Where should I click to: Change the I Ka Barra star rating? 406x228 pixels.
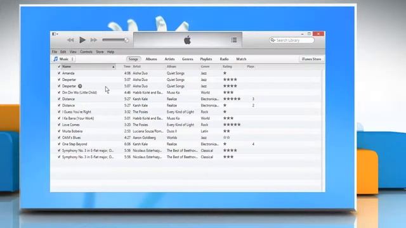click(228, 118)
